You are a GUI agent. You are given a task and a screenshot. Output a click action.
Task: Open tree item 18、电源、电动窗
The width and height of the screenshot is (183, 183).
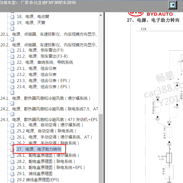[33, 16]
